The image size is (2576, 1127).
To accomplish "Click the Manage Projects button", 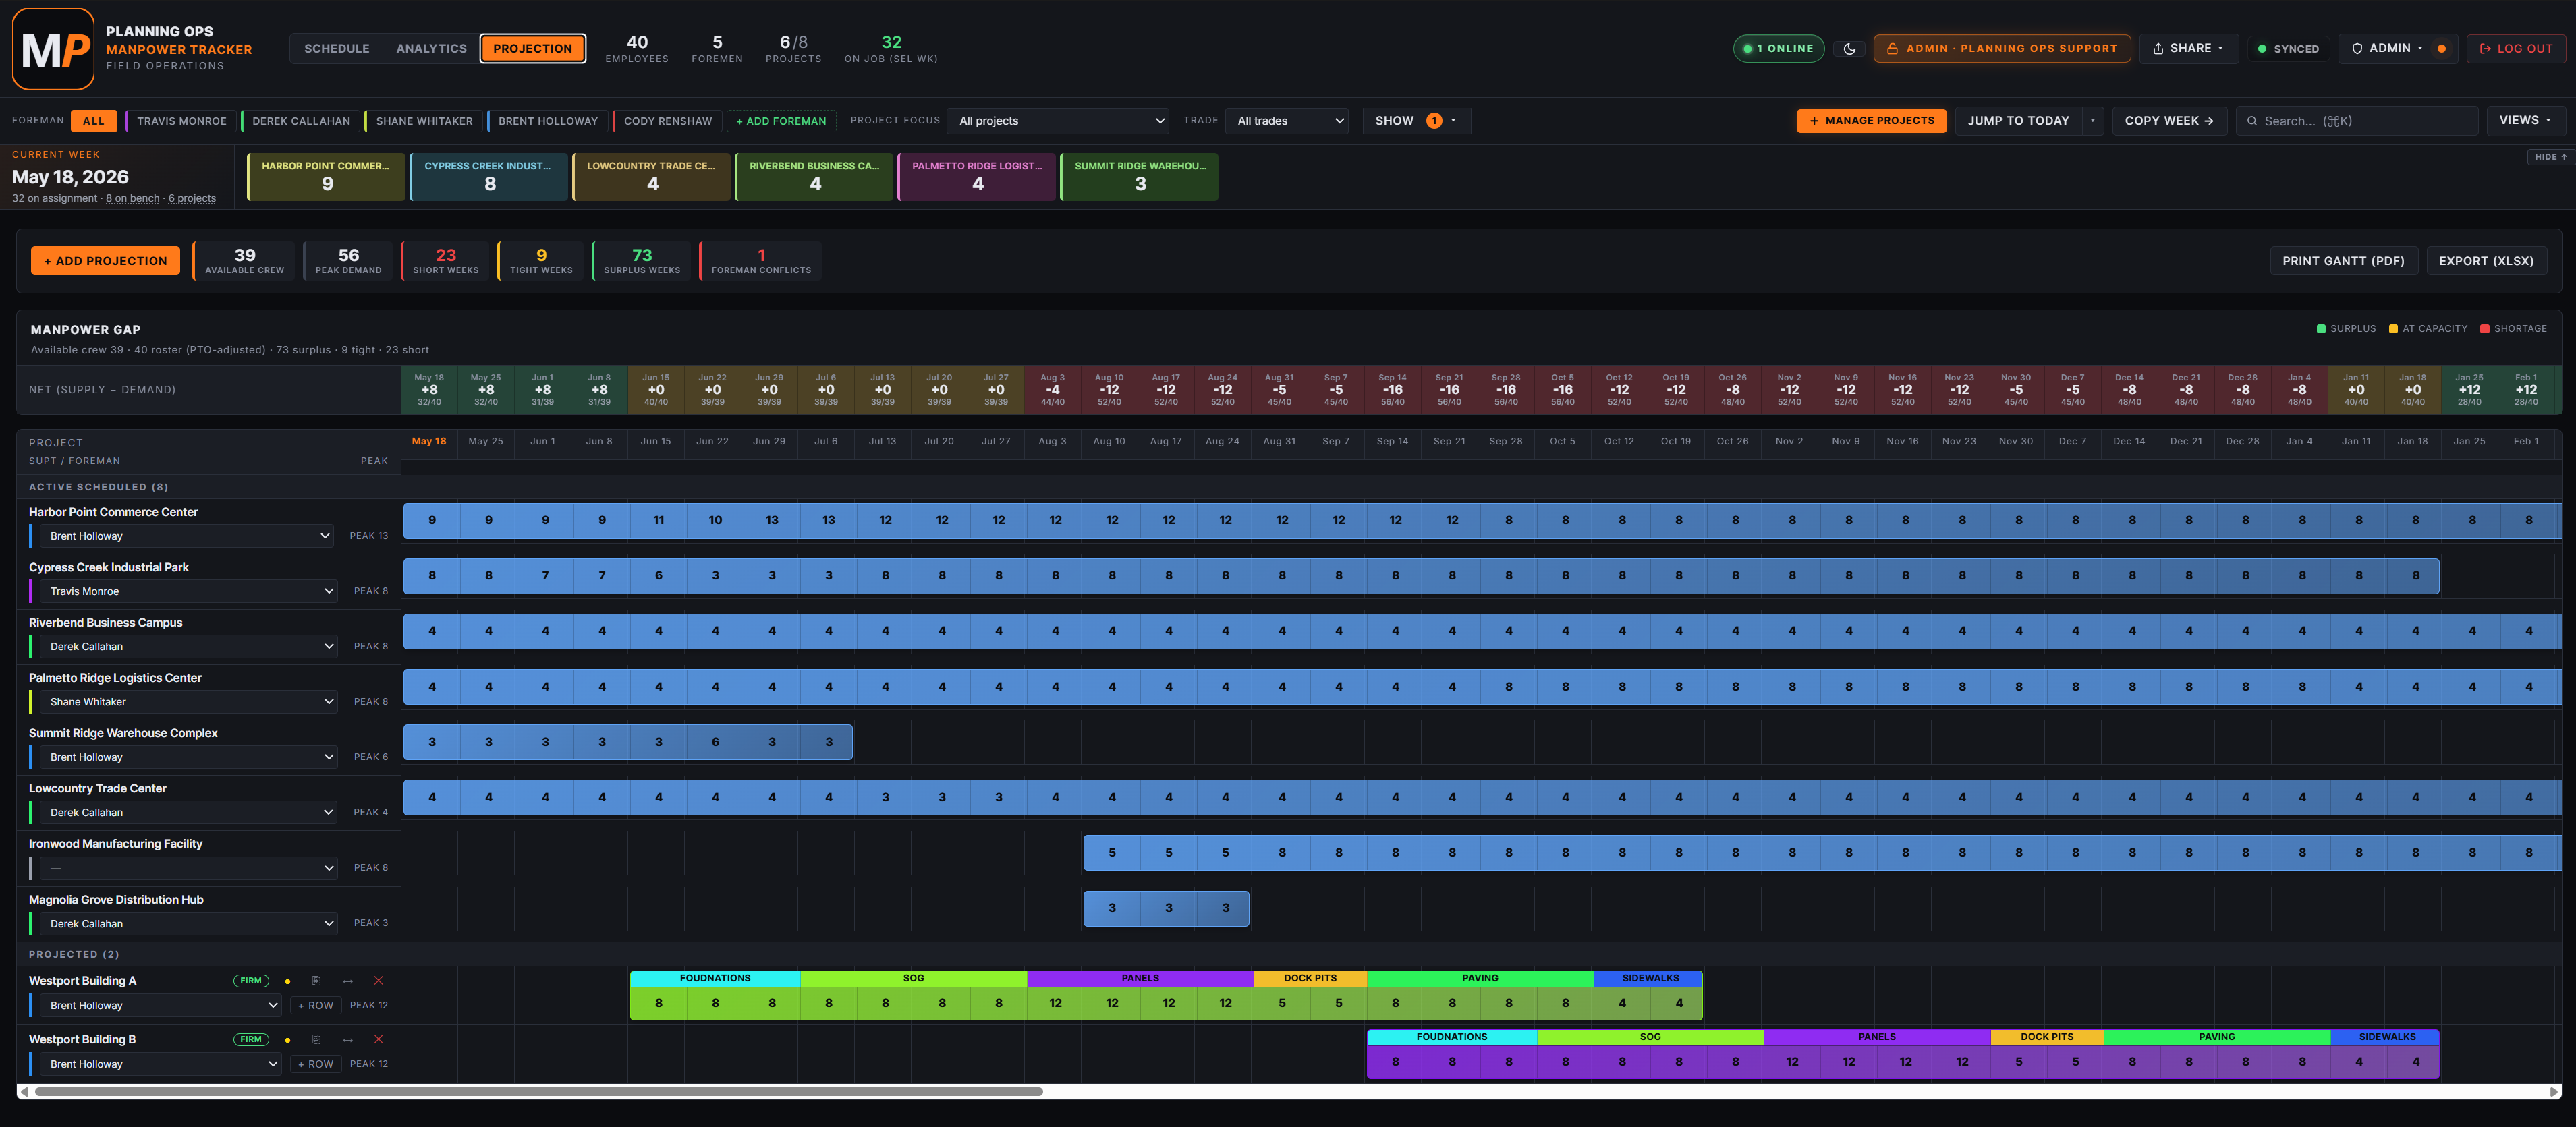I will pos(1871,121).
